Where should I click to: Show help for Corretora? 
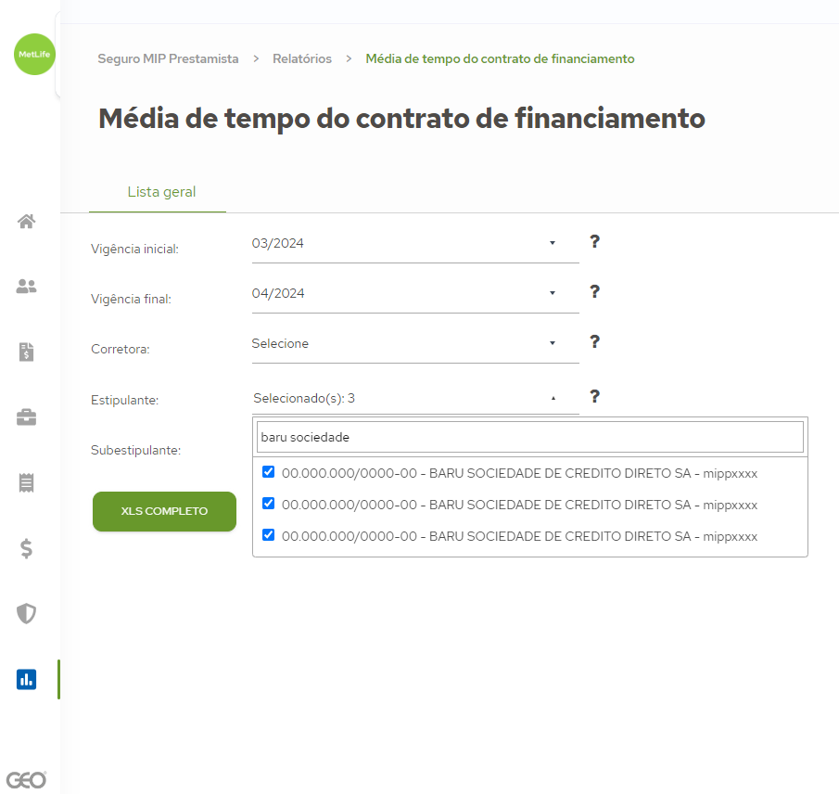pos(594,341)
